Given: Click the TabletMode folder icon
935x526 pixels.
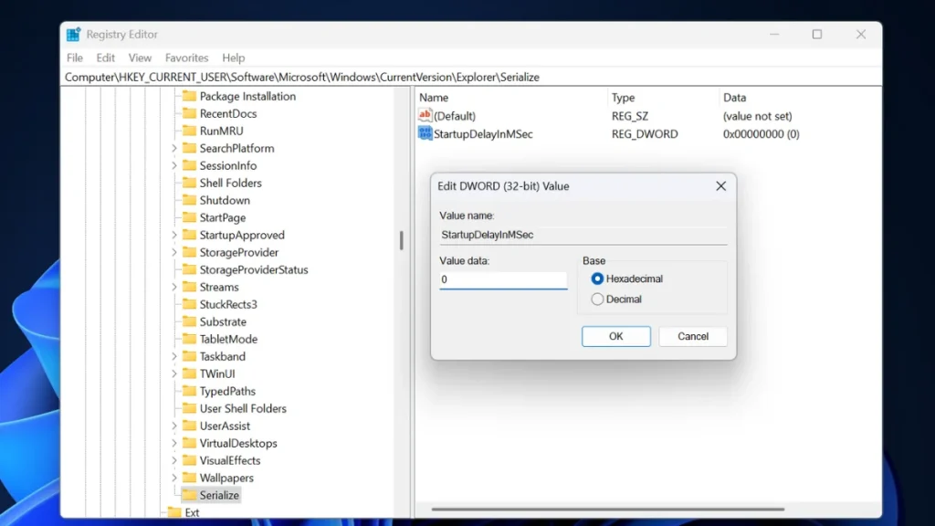Looking at the screenshot, I should (x=189, y=339).
